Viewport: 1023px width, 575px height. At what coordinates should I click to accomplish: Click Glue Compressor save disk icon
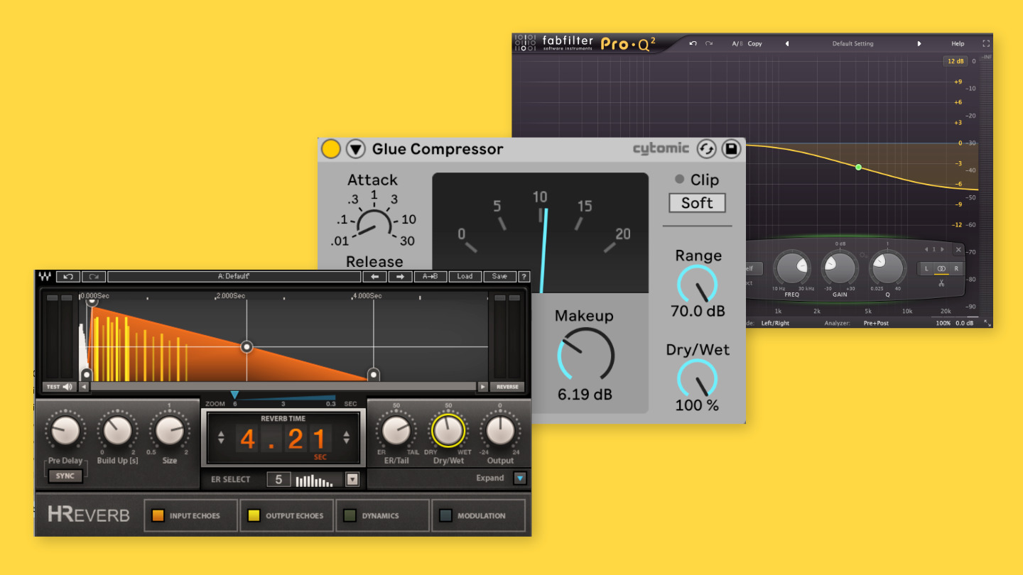pyautogui.click(x=731, y=149)
